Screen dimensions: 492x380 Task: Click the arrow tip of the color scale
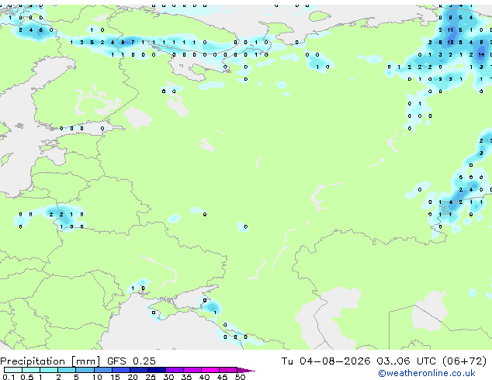248,370
